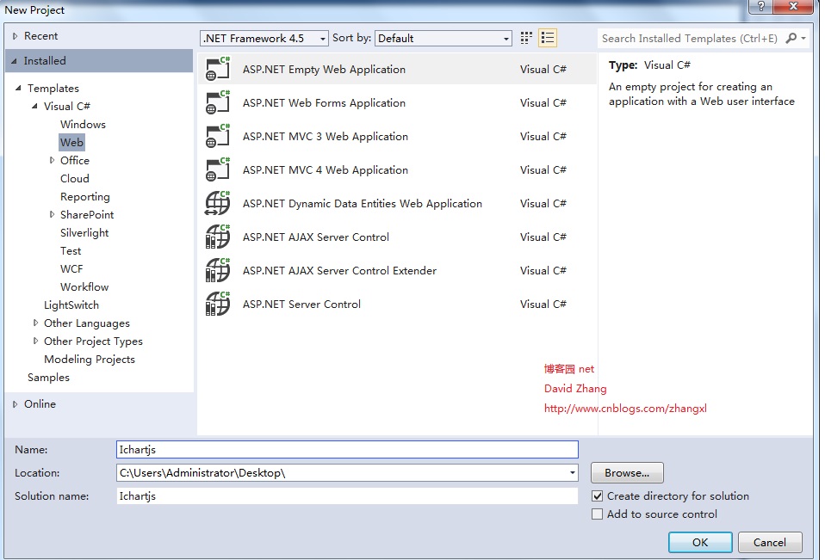Screen dimensions: 825x560
Task: Select ASP.NET Web Forms Application text
Action: (x=324, y=103)
